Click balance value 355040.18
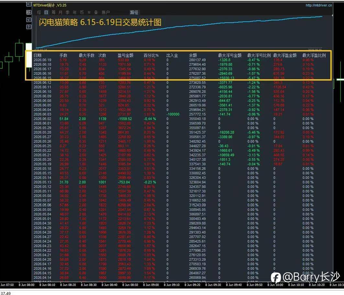Image resolution: width=344 pixels, height=295 pixels. tap(197, 119)
